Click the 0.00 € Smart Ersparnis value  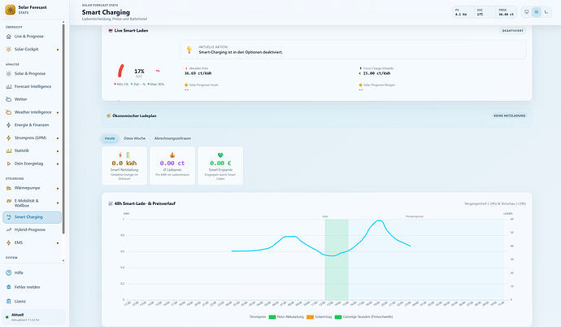point(220,163)
